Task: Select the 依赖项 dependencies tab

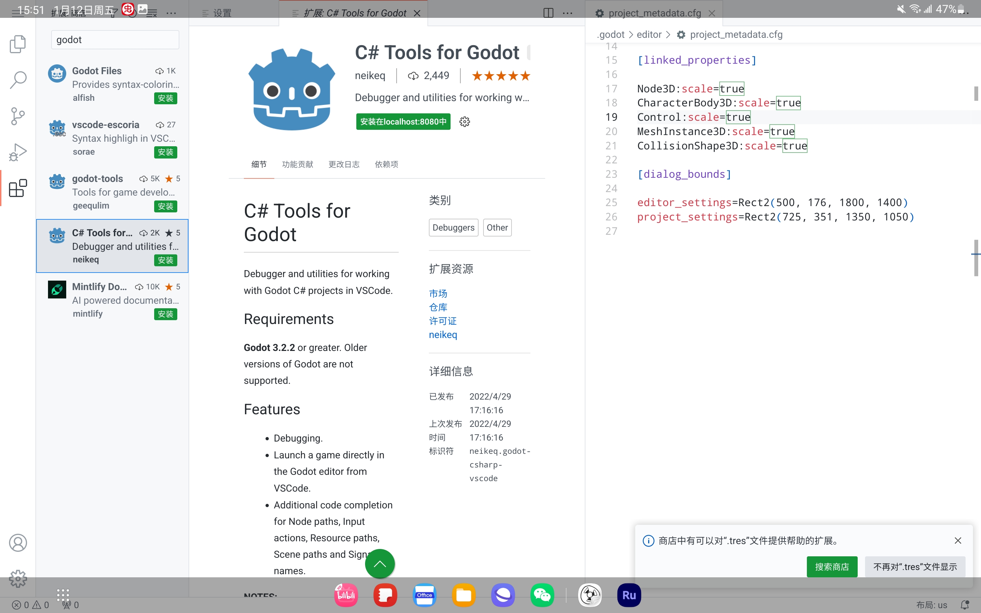Action: tap(386, 164)
